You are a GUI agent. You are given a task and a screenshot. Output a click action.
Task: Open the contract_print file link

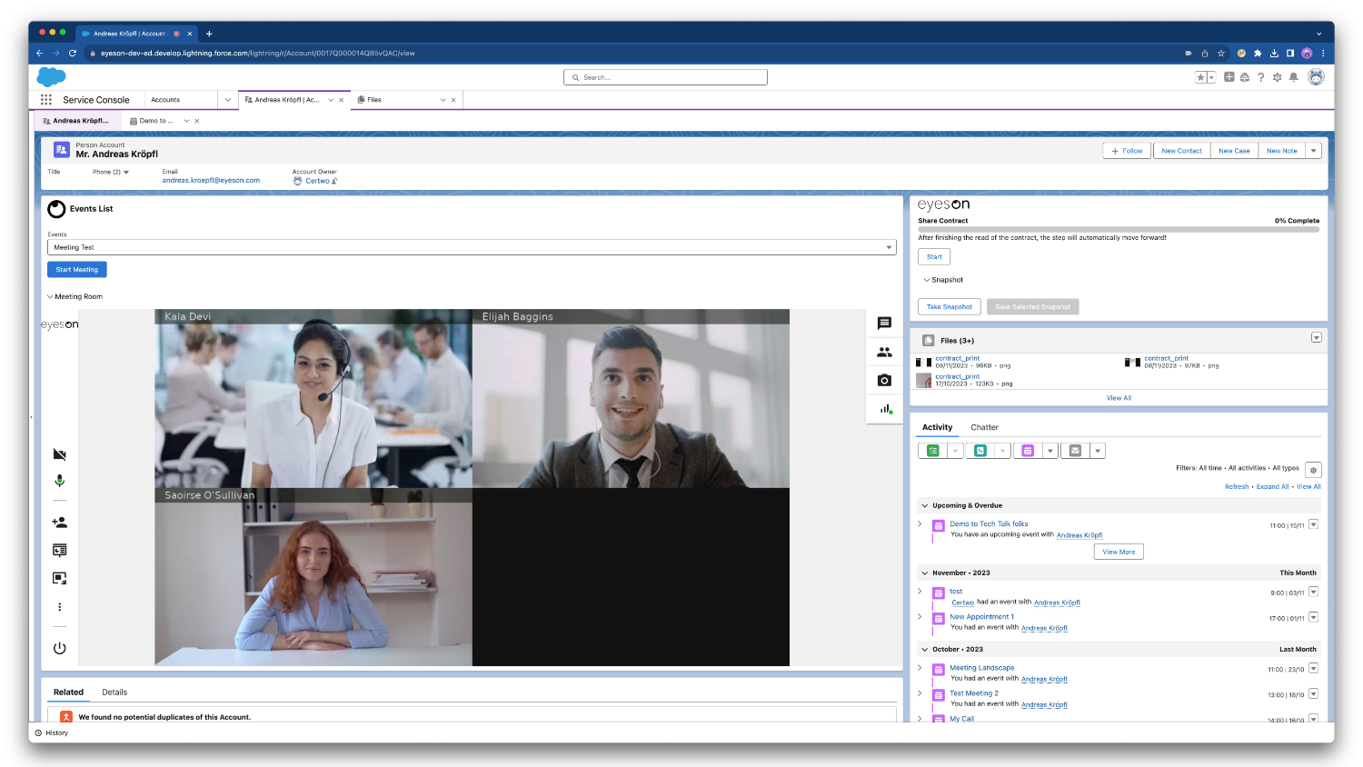point(957,358)
